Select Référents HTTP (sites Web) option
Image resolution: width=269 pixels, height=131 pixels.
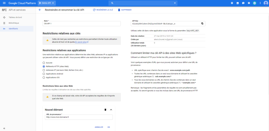coord(44,67)
